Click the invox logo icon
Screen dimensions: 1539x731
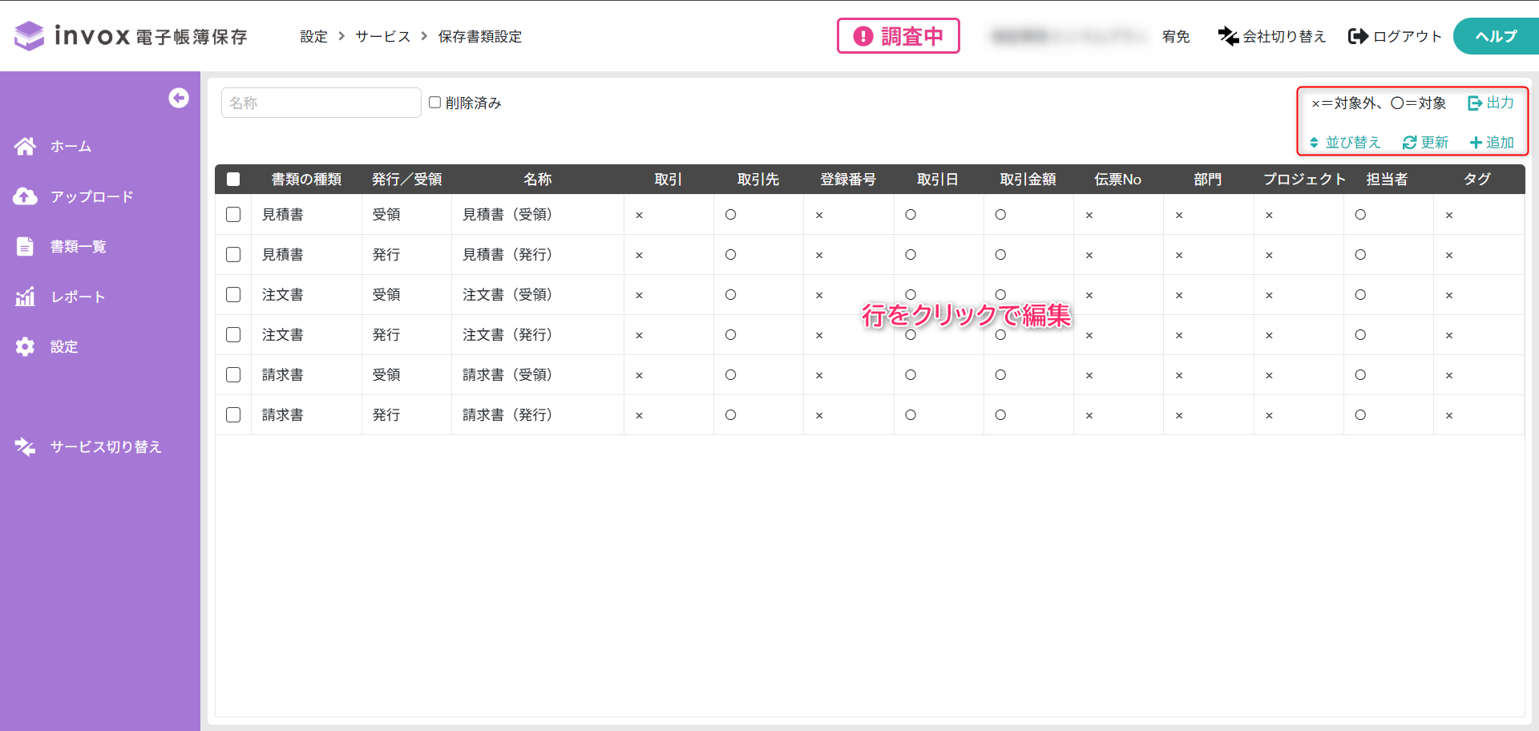click(x=30, y=36)
